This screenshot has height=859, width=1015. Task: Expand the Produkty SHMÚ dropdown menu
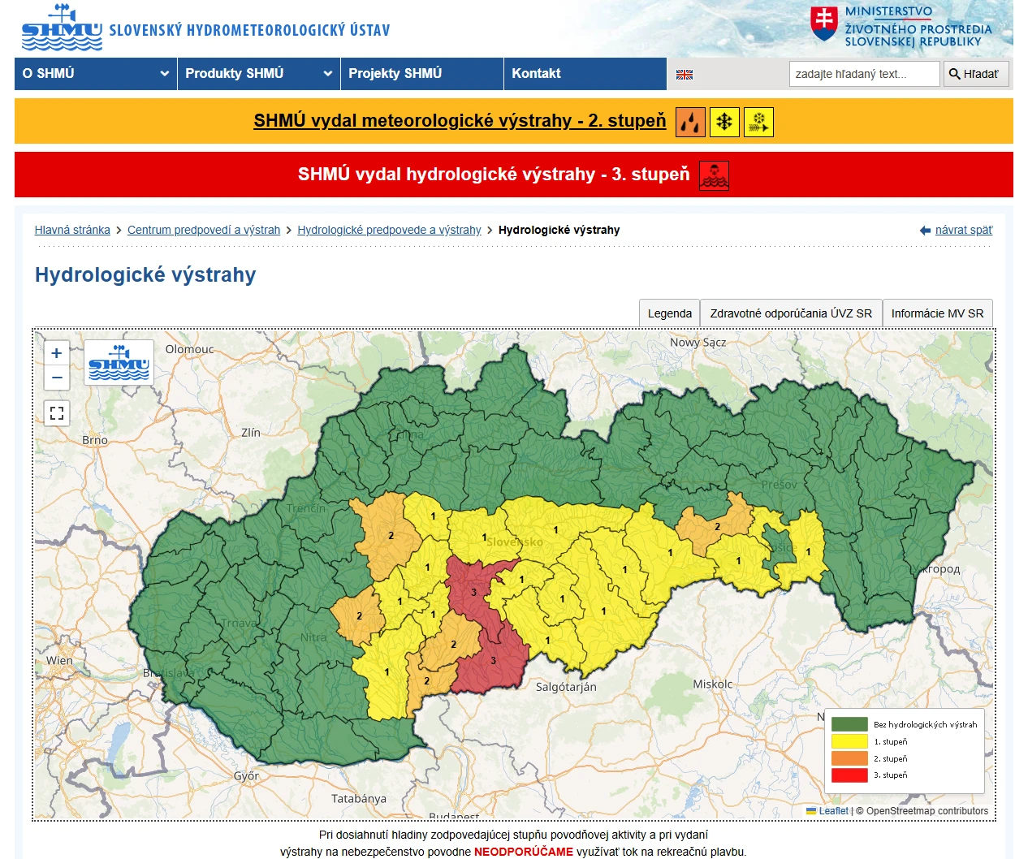258,74
